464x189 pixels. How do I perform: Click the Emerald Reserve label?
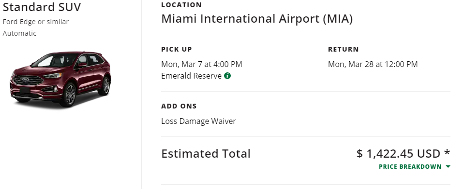(191, 76)
